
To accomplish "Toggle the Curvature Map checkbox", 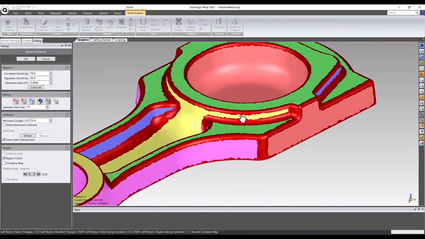I will coord(4,163).
